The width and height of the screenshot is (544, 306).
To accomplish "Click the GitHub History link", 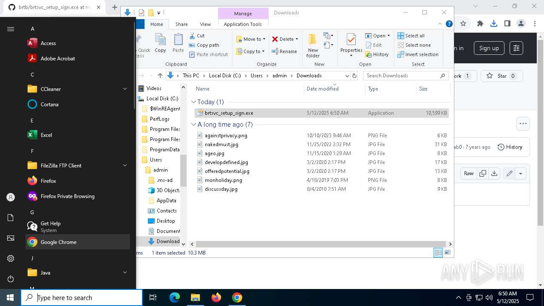I will [510, 147].
